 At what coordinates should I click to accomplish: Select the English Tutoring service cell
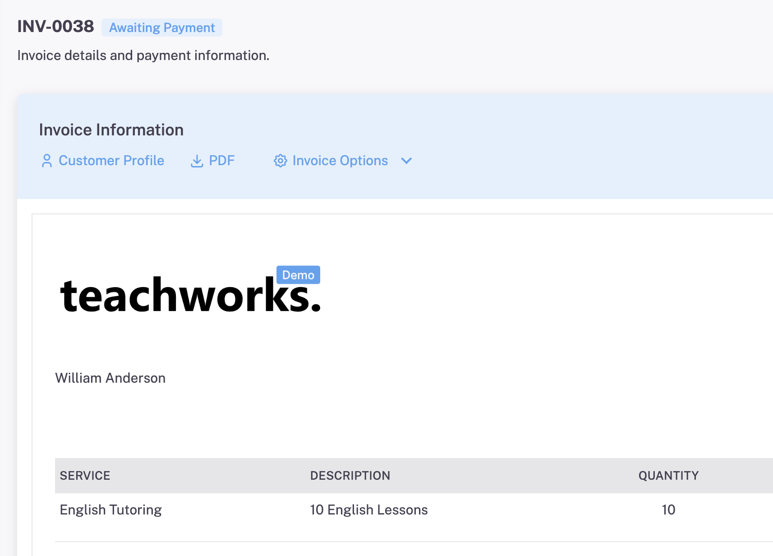tap(111, 510)
